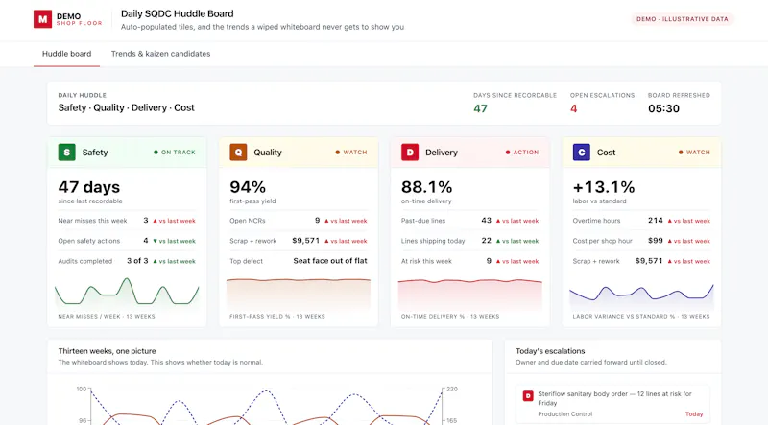Click 'Seat face out of flat' defect
Image resolution: width=768 pixels, height=425 pixels.
click(330, 261)
